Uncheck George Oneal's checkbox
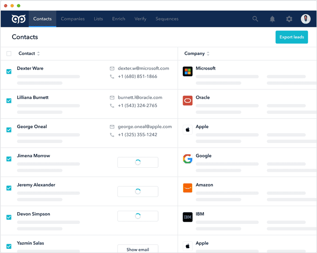 tap(9, 130)
